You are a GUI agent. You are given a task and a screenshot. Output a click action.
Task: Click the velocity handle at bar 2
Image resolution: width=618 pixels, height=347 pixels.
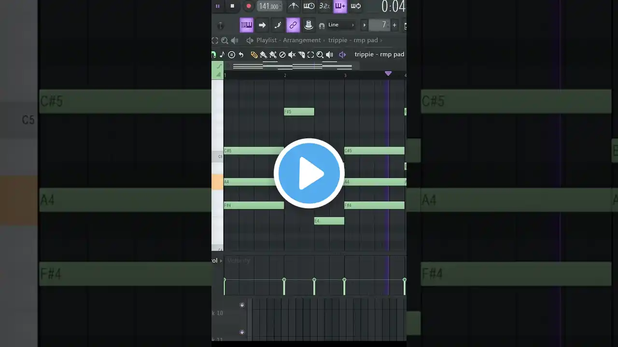[284, 280]
